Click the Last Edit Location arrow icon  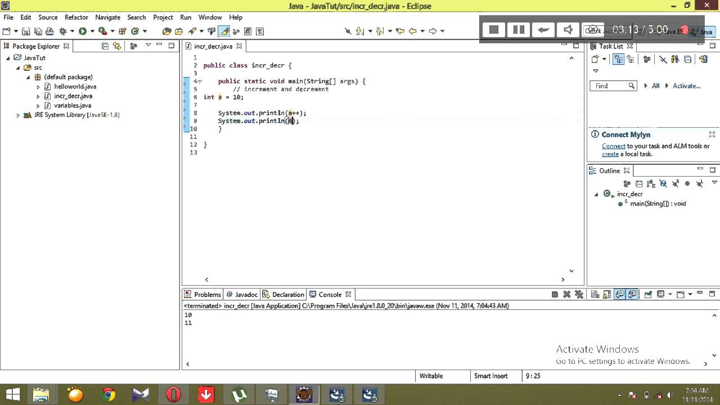[400, 31]
